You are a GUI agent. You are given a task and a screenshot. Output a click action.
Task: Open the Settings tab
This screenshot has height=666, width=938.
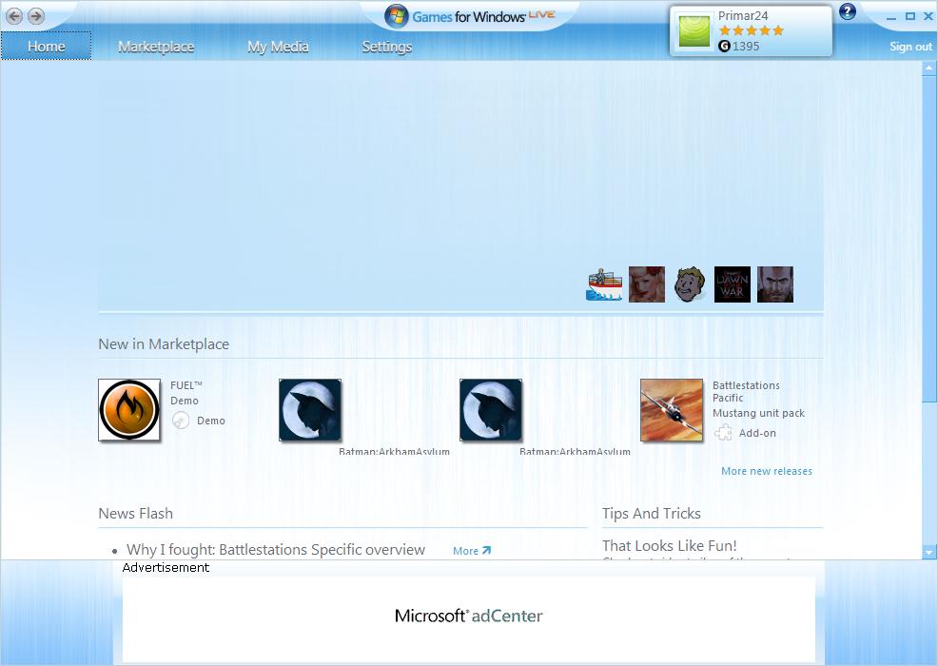point(387,46)
